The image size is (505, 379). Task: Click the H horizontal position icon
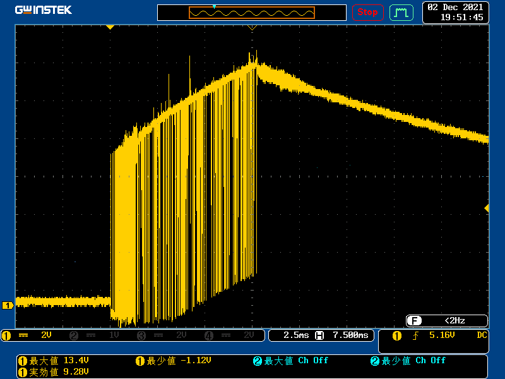tap(319, 335)
